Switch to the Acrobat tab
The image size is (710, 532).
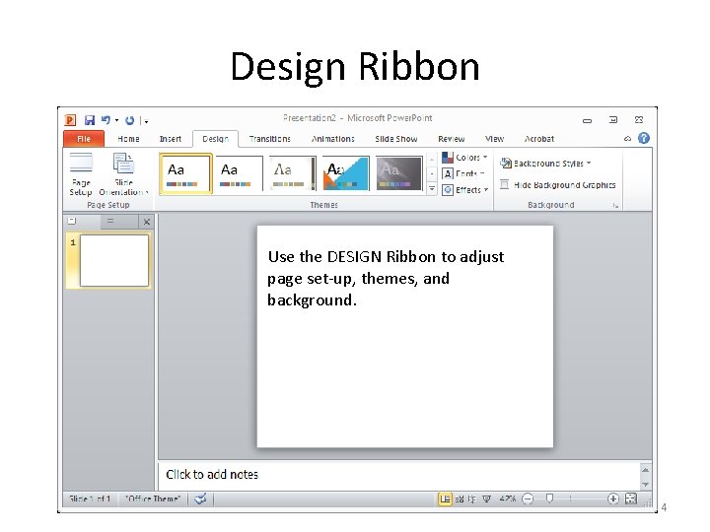[539, 139]
